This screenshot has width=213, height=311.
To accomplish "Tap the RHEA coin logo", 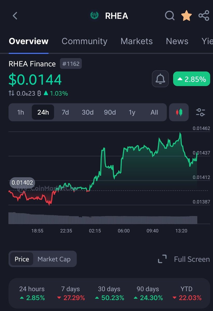I will (x=94, y=16).
